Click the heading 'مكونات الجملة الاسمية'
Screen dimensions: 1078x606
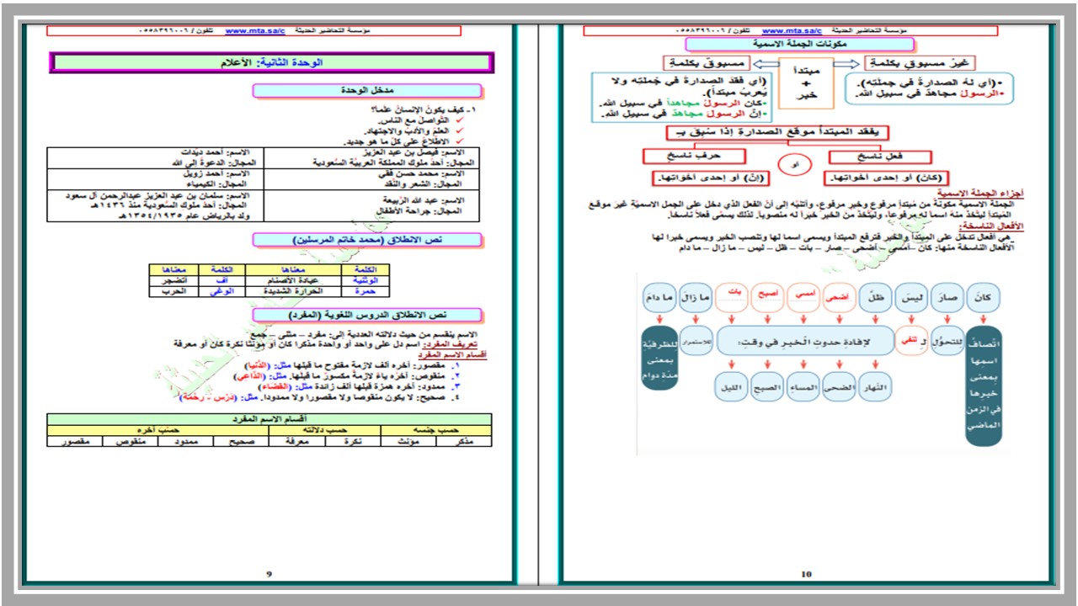798,44
